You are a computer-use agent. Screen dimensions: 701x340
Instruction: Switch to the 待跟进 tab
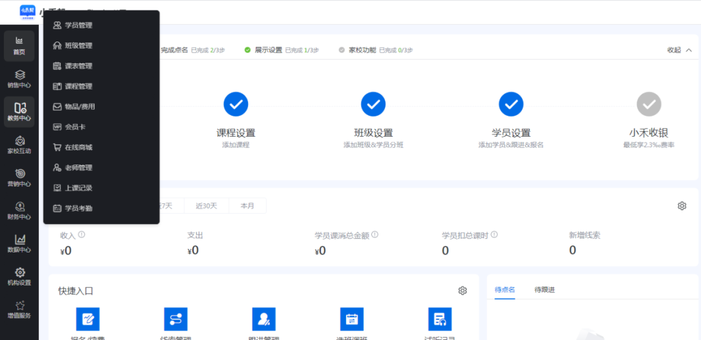click(544, 289)
